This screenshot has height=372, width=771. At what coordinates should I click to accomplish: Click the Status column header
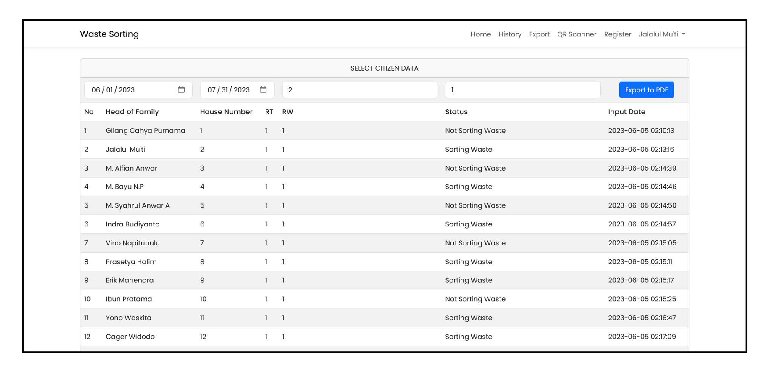click(456, 112)
